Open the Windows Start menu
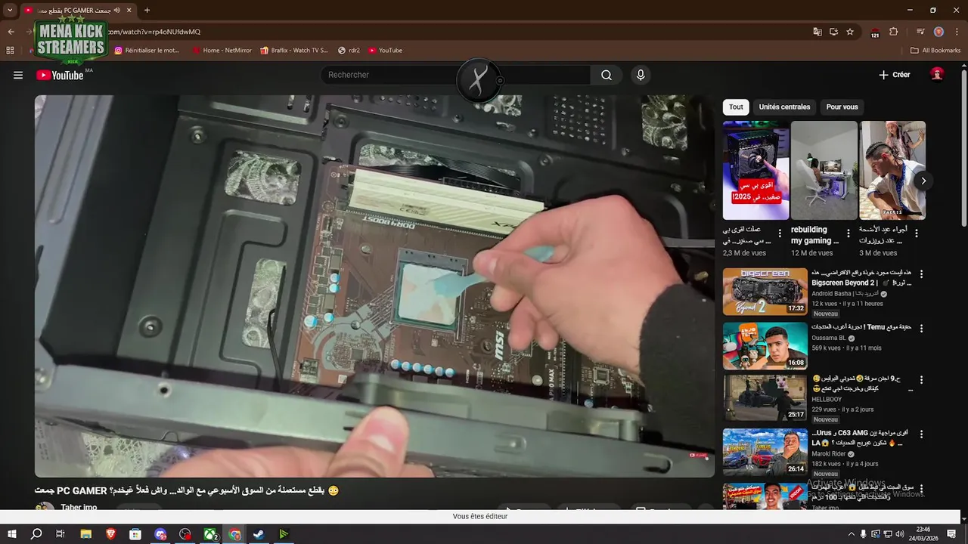This screenshot has height=544, width=968. coord(12,534)
